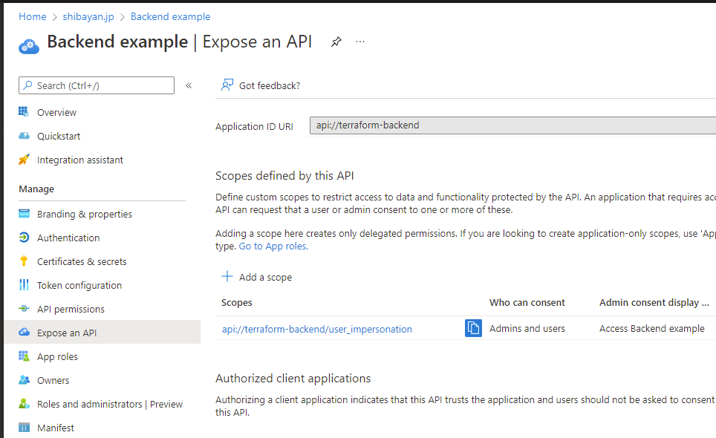The height and width of the screenshot is (438, 716).
Task: Click the Manage section heading
Action: [36, 189]
